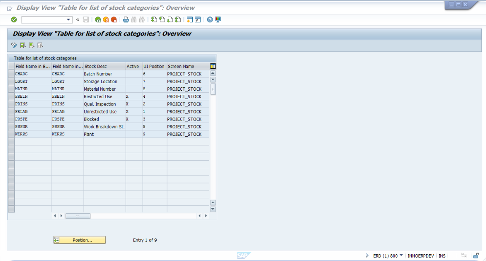
Task: Toggle Display/Change mode with the pencil-glasses icon
Action: 14,46
